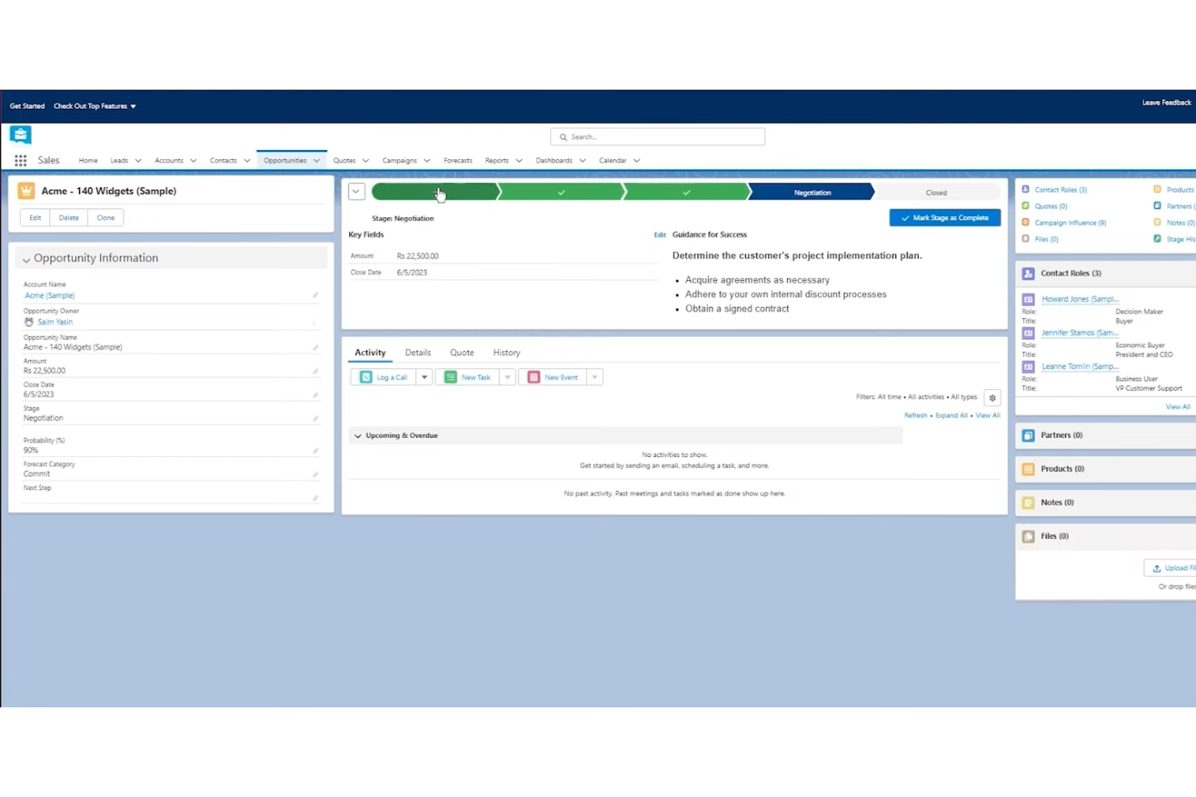Open New Event dropdown arrow
Screen dimensions: 1196x797
pyautogui.click(x=595, y=377)
